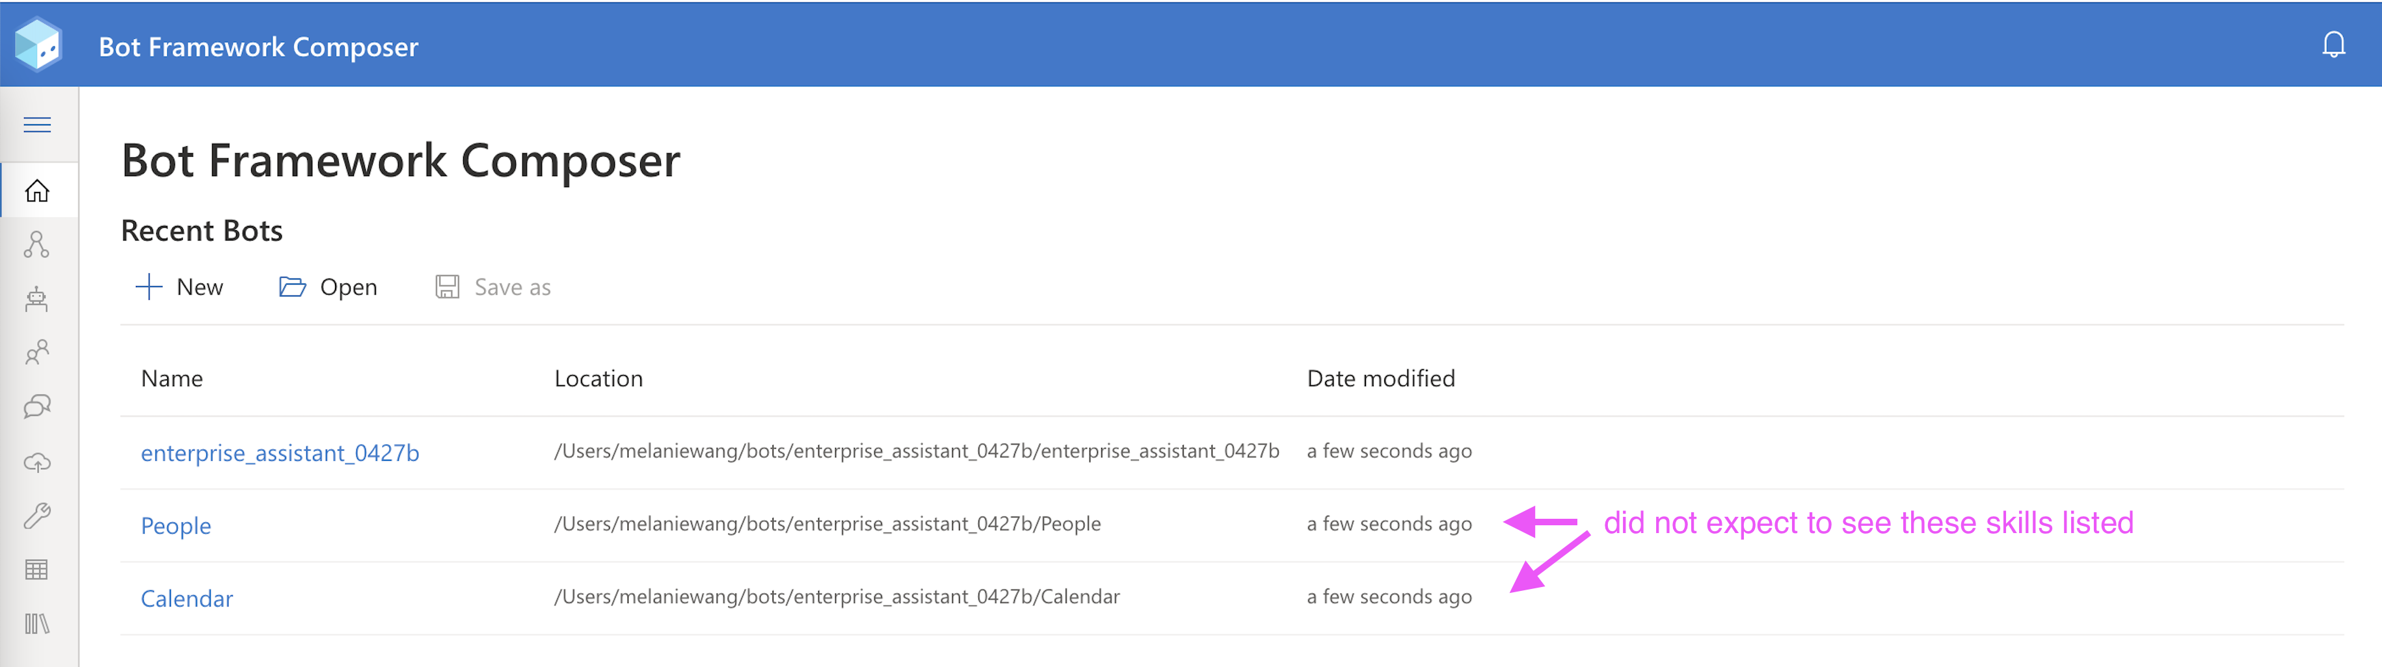Open the Home page icon
Image resolution: width=2382 pixels, height=667 pixels.
tap(38, 191)
